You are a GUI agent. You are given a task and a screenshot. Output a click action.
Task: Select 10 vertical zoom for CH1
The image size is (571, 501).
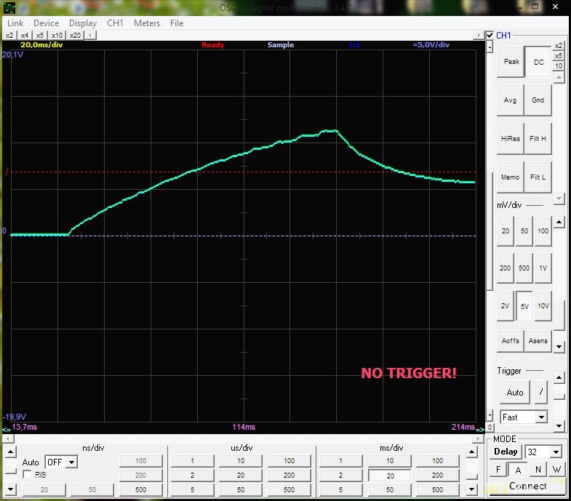pos(558,66)
